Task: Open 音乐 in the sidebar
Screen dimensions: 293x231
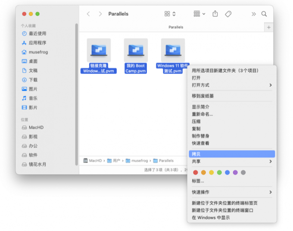Action: click(30, 98)
